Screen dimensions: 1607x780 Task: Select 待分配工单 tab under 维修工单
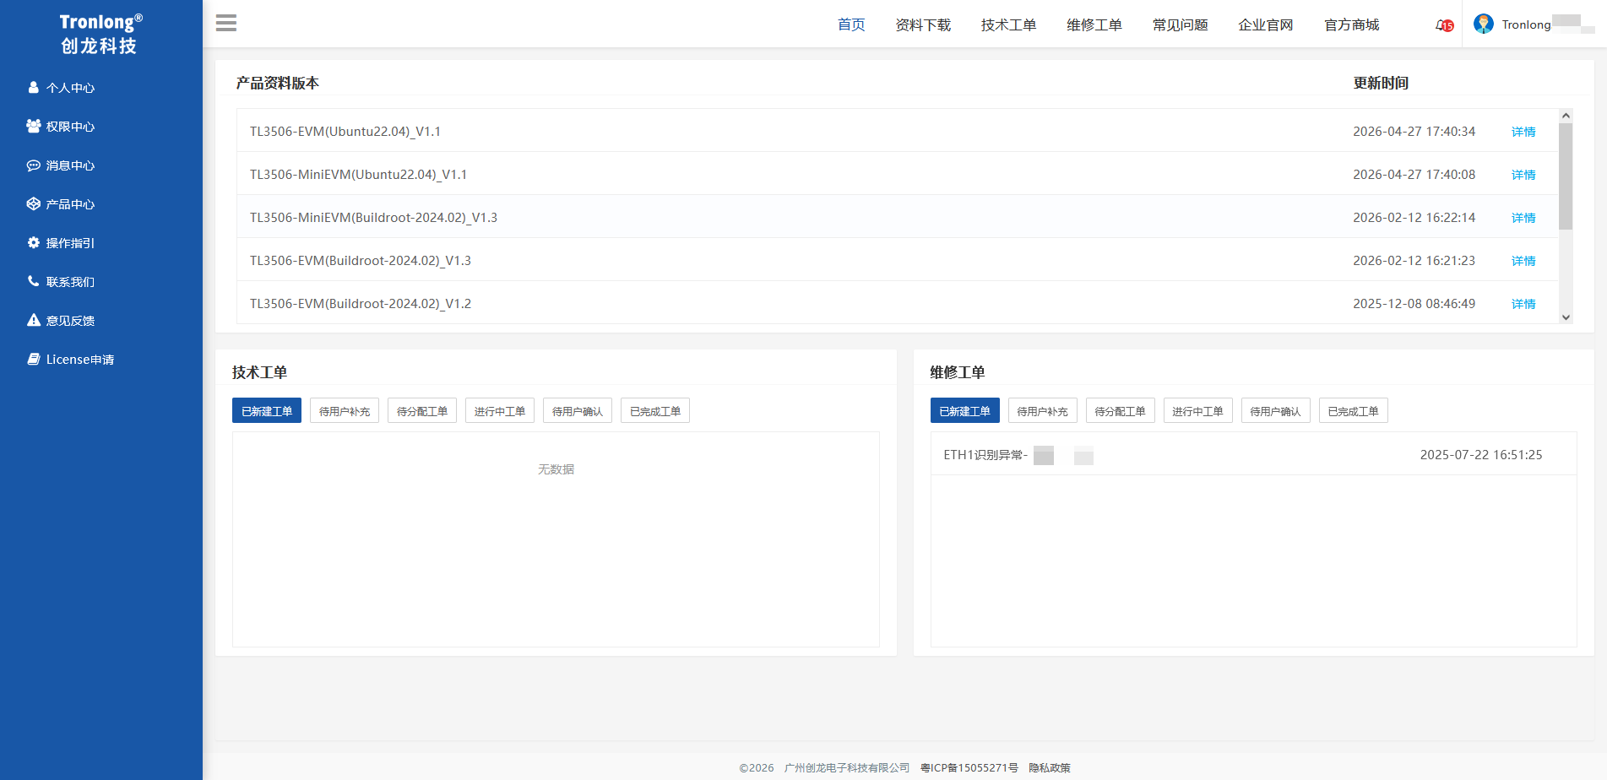click(1121, 411)
